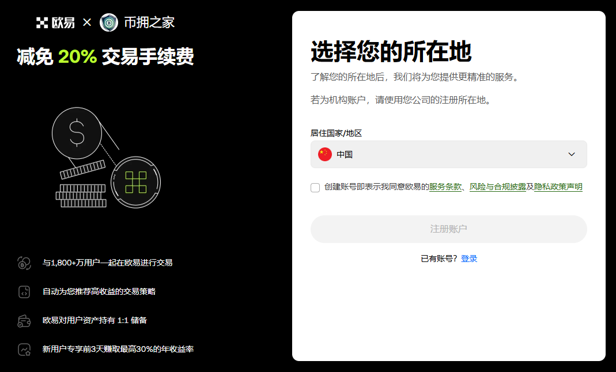Click 与1,800+万用户一起在欧易进行交易 text
The image size is (616, 372).
[x=107, y=263]
